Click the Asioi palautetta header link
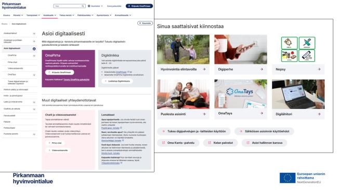The width and height of the screenshot is (338, 190). pos(114,6)
